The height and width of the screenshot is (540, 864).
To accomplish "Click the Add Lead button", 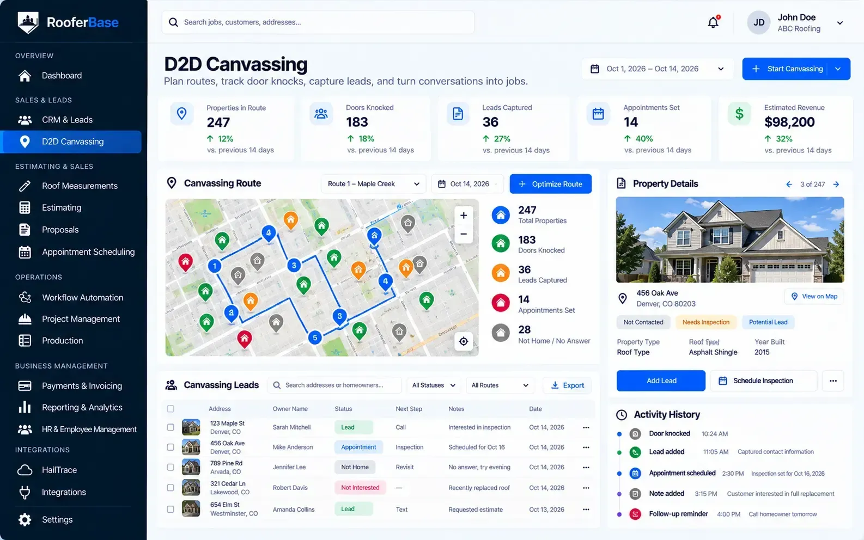I will [661, 381].
